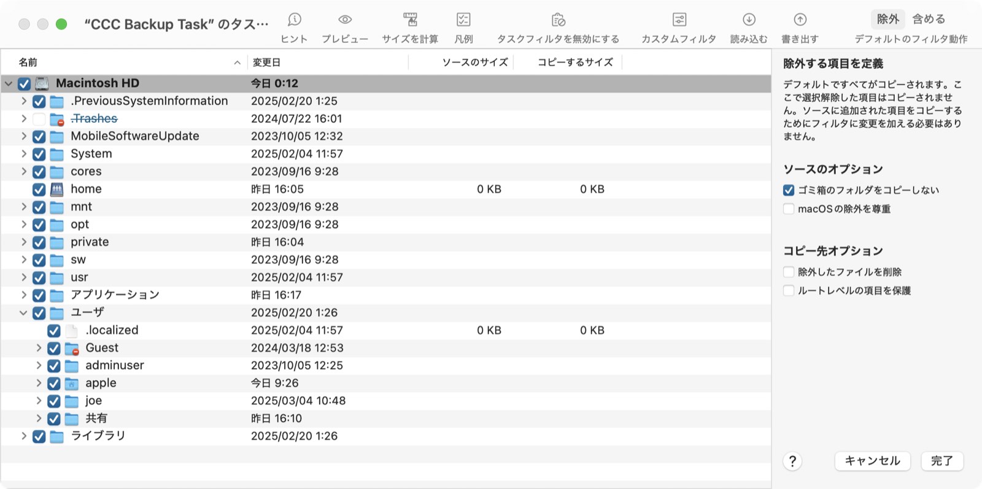
Task: Click the プレビュー eye icon
Action: point(345,20)
